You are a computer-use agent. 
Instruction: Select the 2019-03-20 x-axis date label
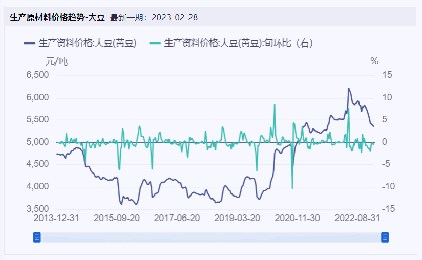(237, 218)
